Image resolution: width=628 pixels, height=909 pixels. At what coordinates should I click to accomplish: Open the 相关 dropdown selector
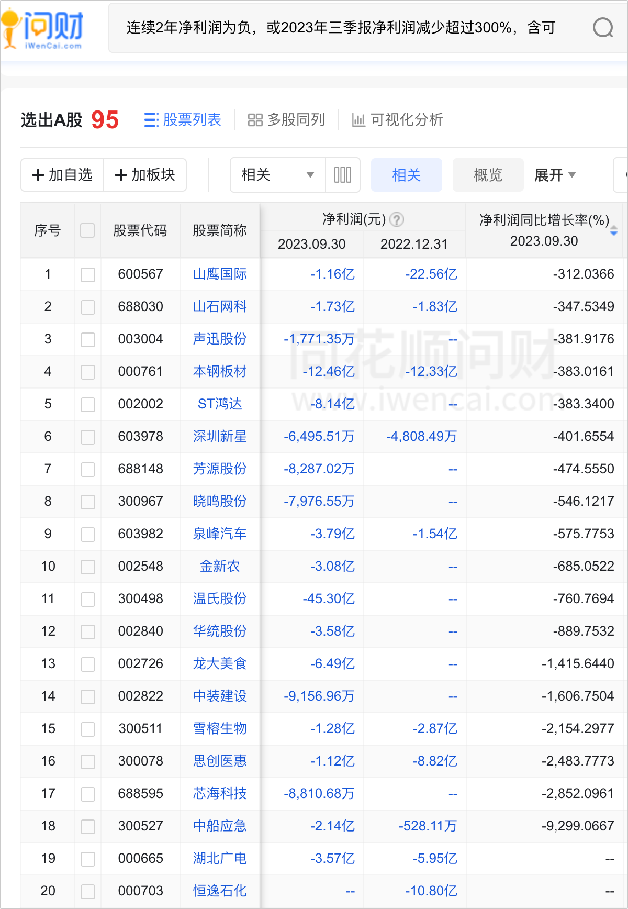(277, 175)
